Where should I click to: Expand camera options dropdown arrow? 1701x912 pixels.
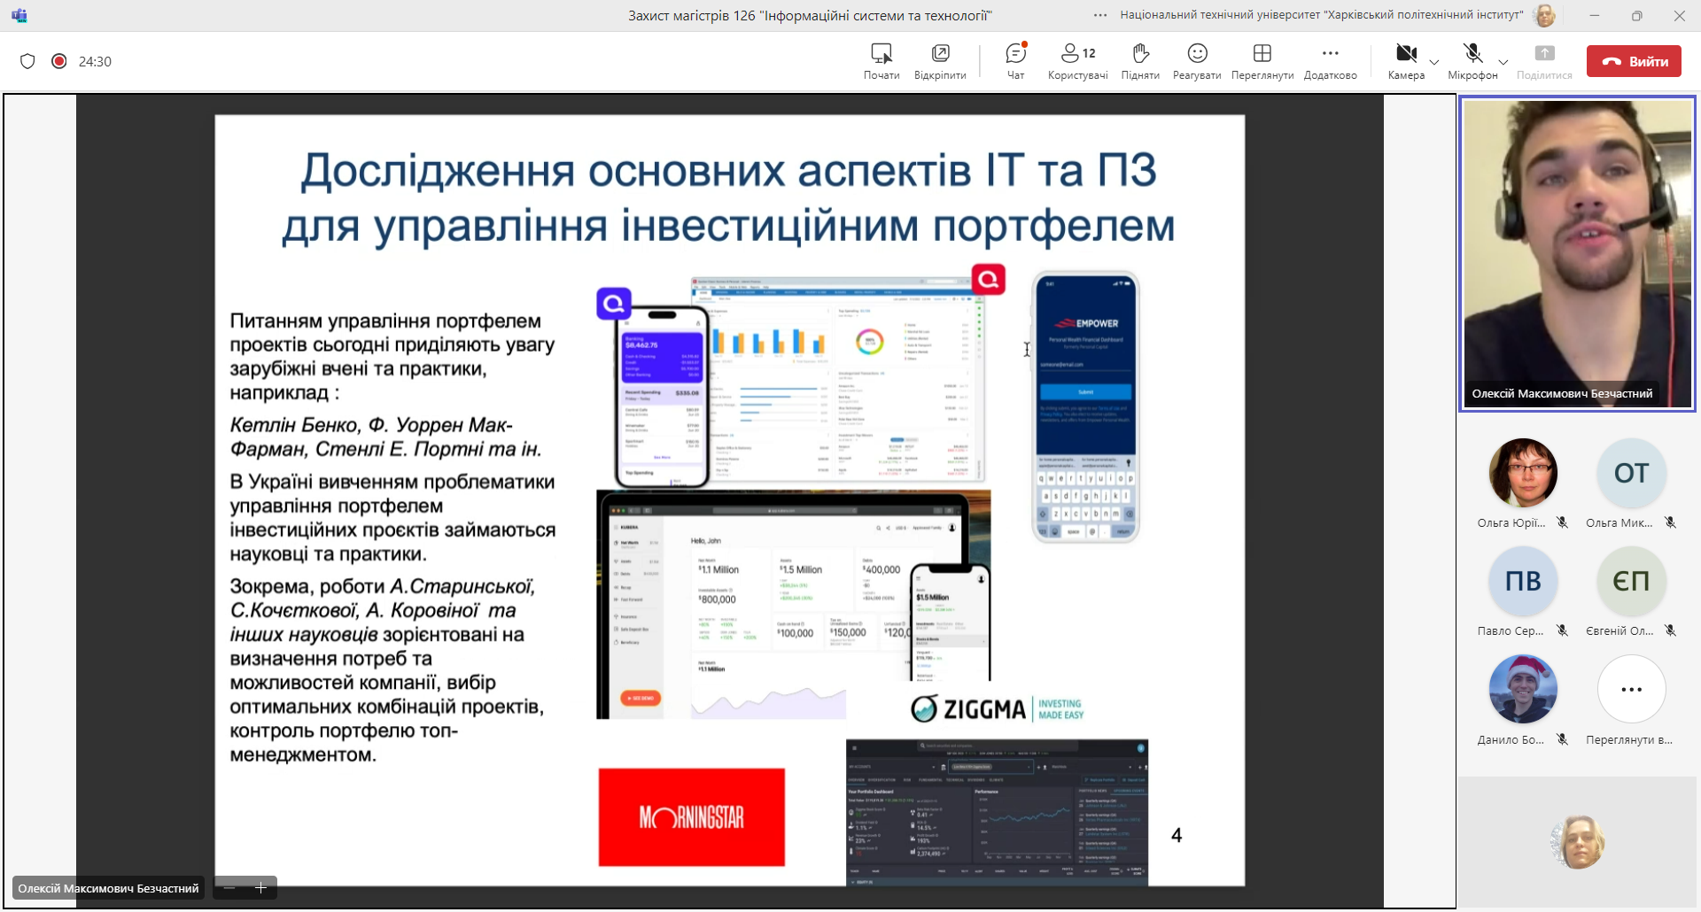tap(1434, 62)
